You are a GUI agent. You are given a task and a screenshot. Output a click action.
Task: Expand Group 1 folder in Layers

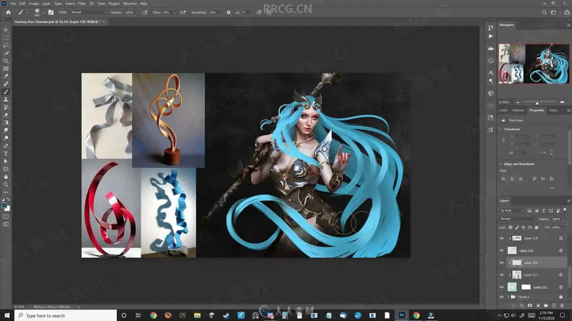click(508, 297)
